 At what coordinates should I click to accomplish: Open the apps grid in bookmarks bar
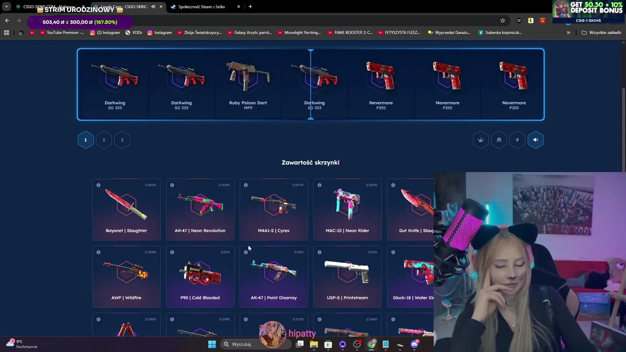pyautogui.click(x=6, y=33)
